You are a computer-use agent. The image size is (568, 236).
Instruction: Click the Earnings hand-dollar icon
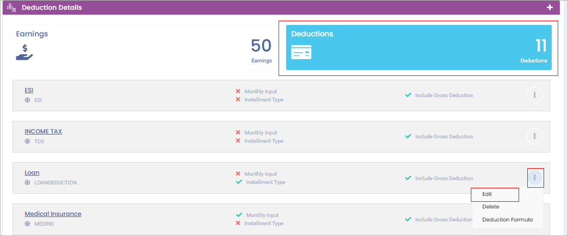tap(24, 52)
